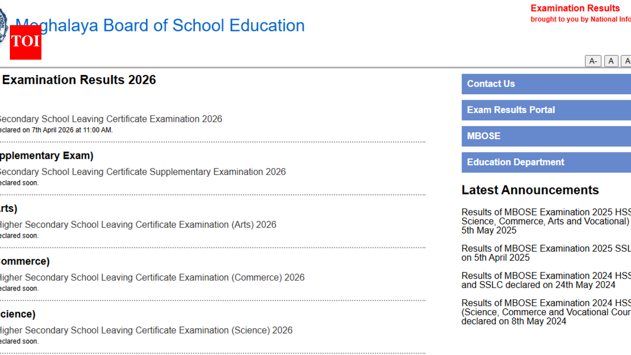Open HSSLC Commerce 2026 result link
Image resolution: width=631 pixels, height=355 pixels.
tap(153, 277)
